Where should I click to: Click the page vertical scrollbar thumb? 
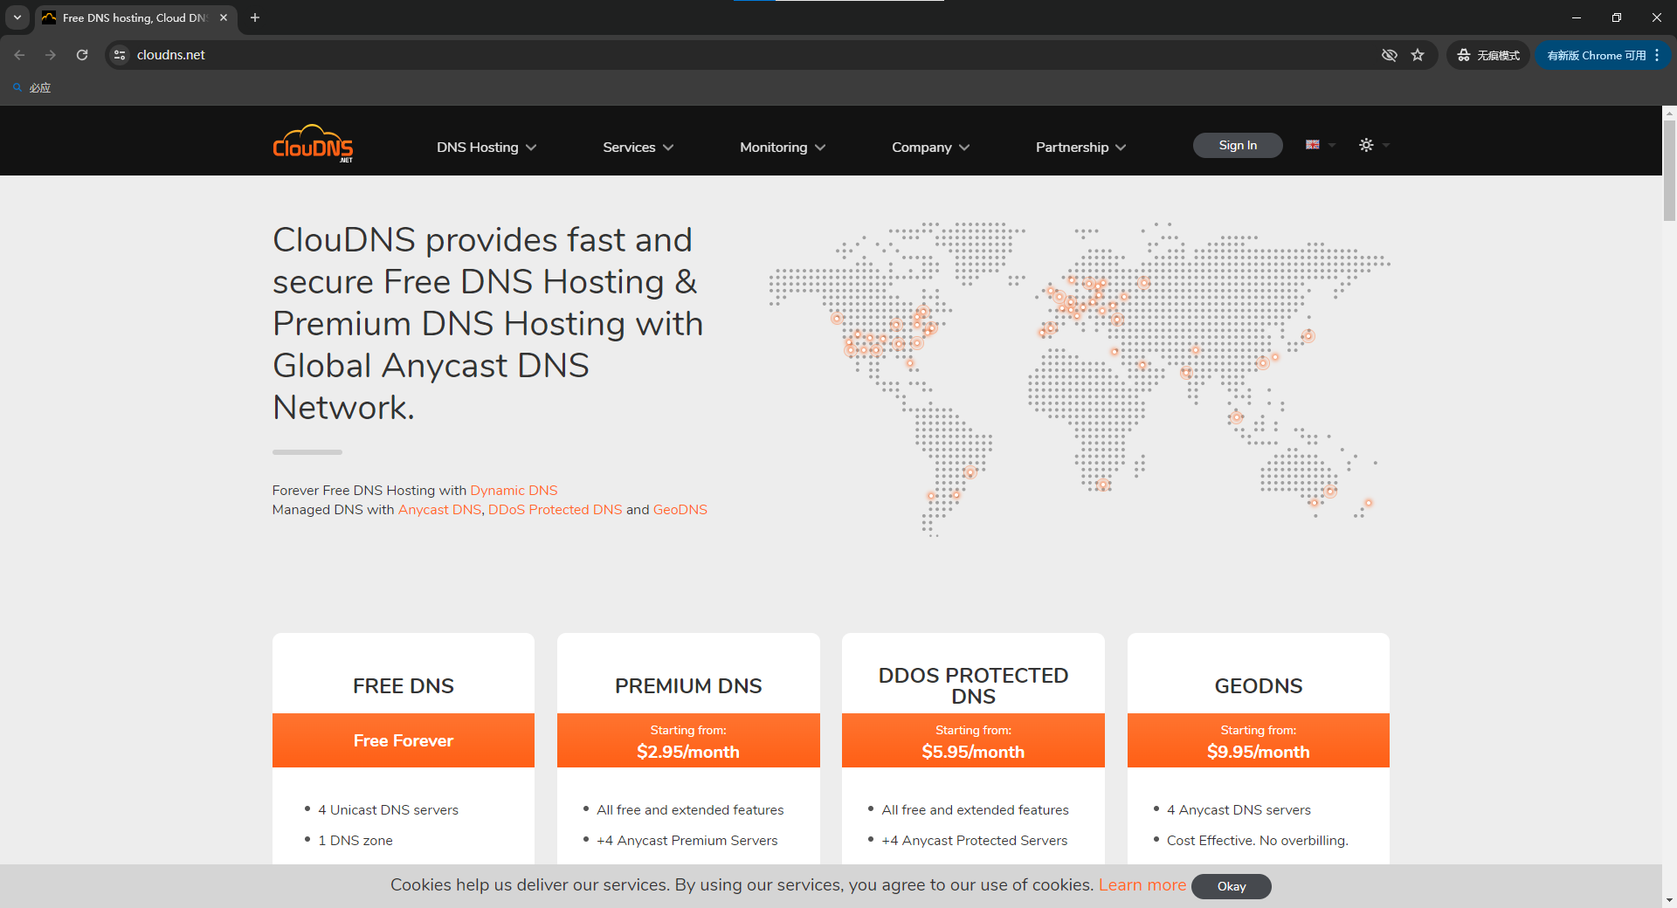(1669, 170)
